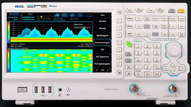Click the left arrow navigation key
Viewport: 191px width, 107px height.
pyautogui.click(x=166, y=68)
